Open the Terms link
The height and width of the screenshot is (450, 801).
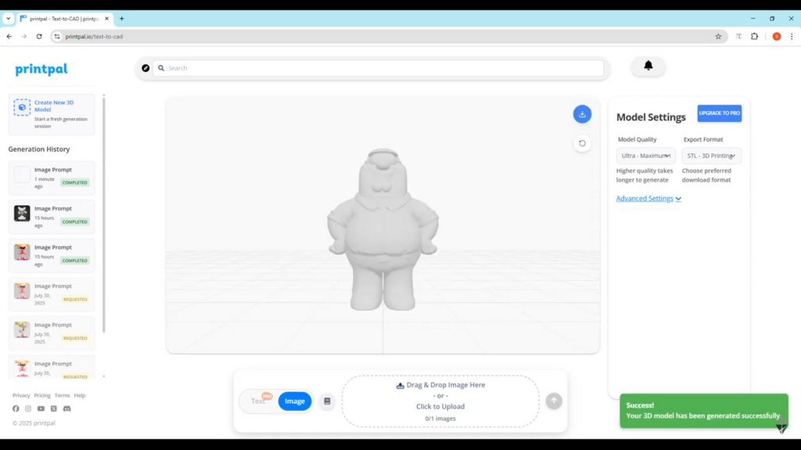click(62, 395)
